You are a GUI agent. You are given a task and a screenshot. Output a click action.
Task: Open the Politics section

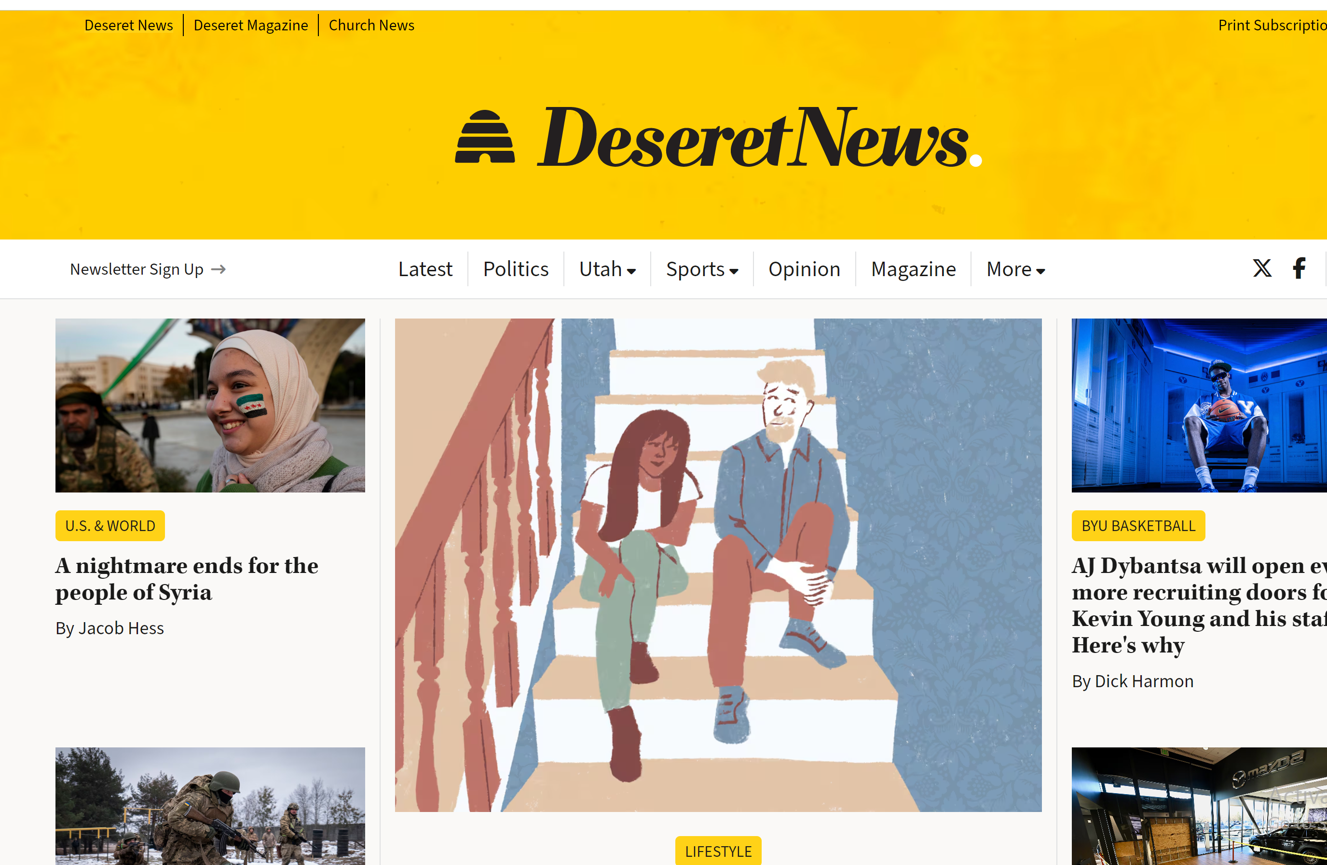point(516,269)
